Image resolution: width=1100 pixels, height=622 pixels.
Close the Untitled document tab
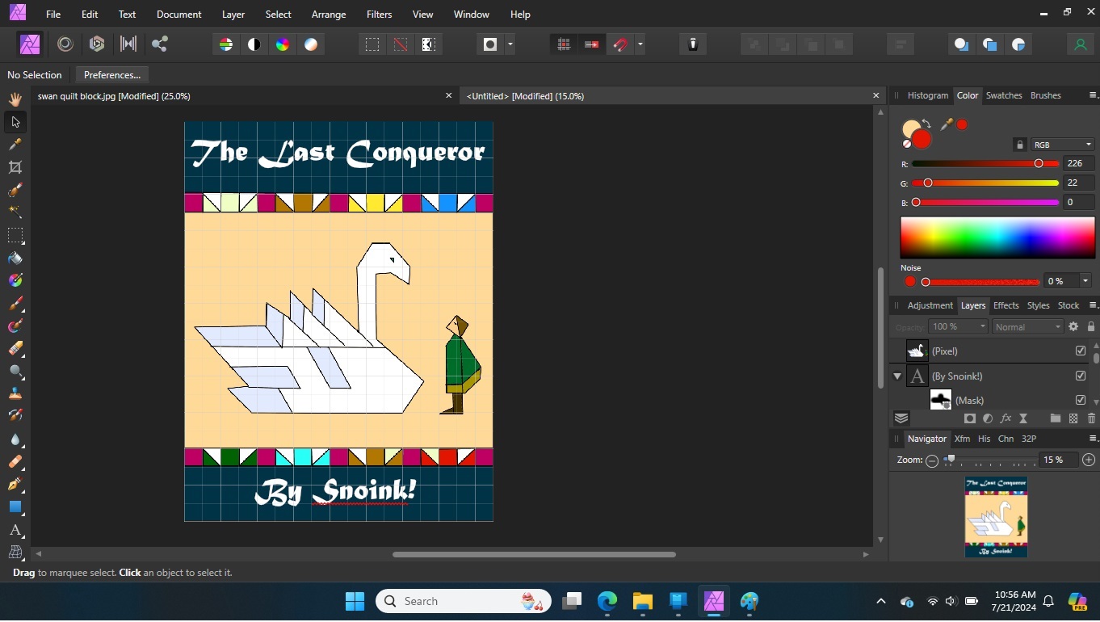[x=875, y=95]
